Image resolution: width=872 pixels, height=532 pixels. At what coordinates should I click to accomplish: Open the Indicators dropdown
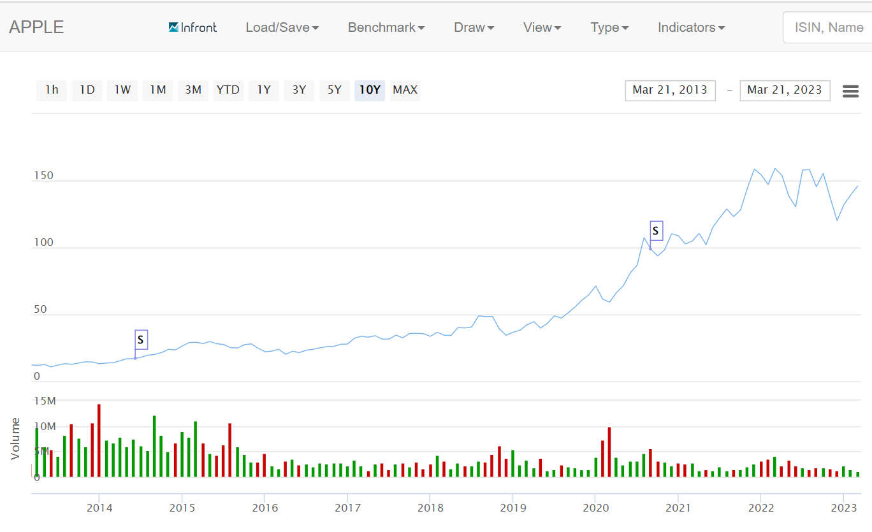pos(692,27)
